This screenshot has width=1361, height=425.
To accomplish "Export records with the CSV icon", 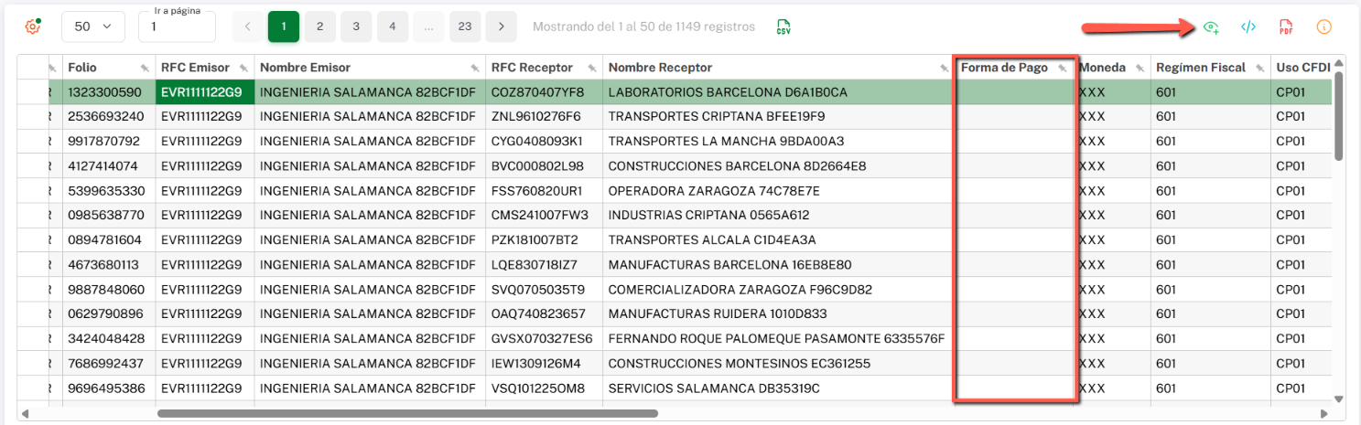I will (783, 27).
